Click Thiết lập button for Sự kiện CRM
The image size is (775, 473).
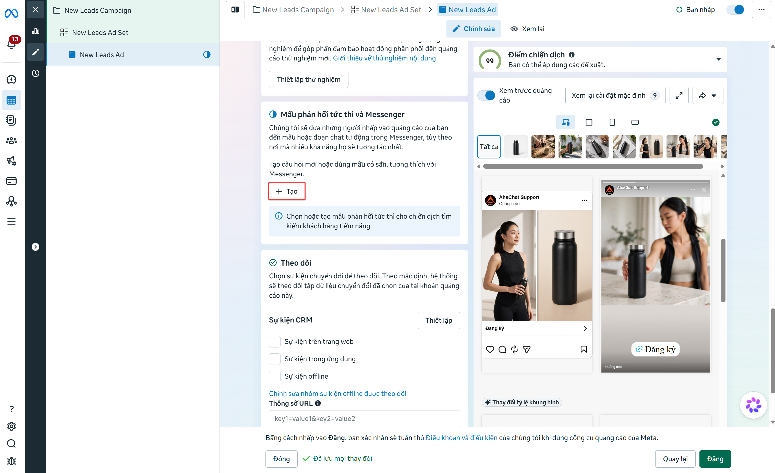[439, 320]
